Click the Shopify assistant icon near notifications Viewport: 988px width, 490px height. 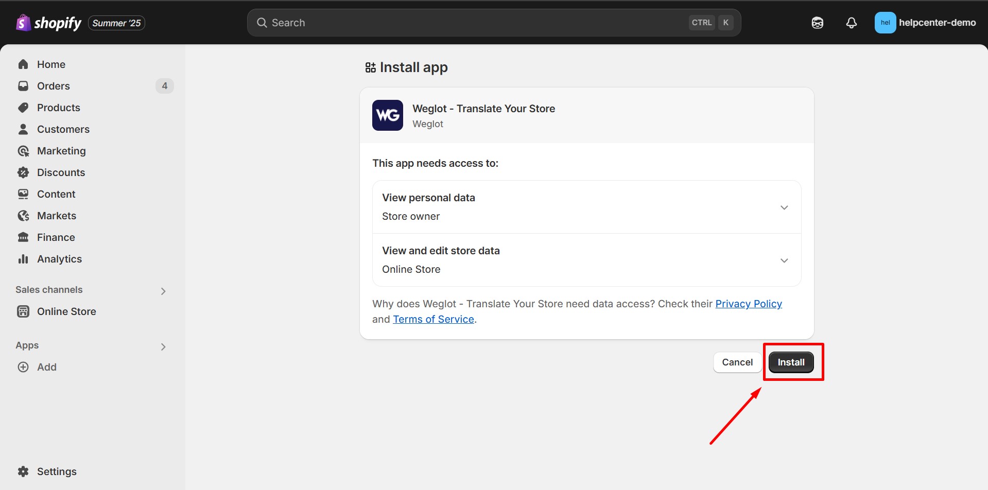click(817, 23)
